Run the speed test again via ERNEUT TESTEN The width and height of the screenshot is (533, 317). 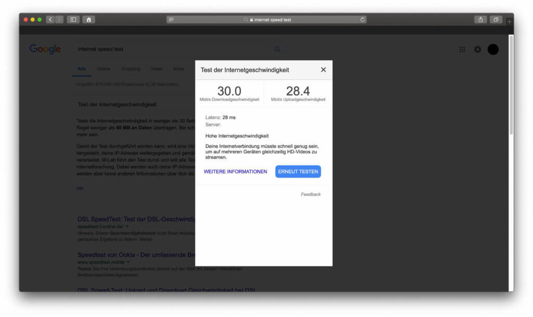(x=298, y=171)
